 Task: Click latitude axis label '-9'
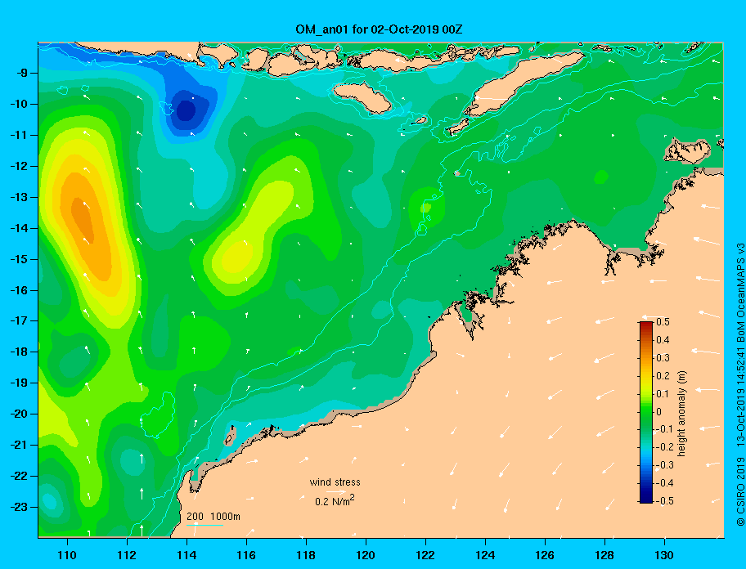pos(23,73)
